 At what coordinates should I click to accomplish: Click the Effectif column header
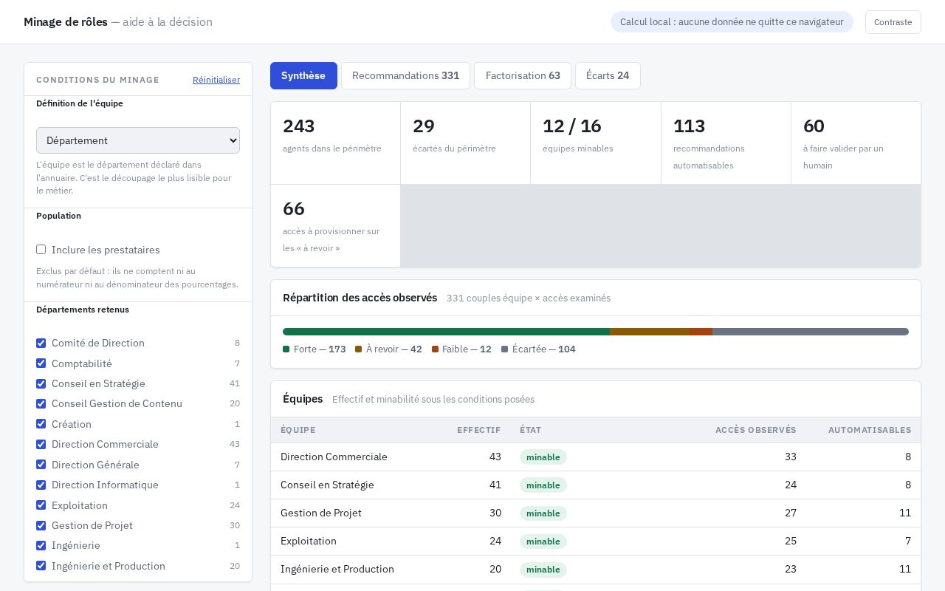[x=478, y=430]
